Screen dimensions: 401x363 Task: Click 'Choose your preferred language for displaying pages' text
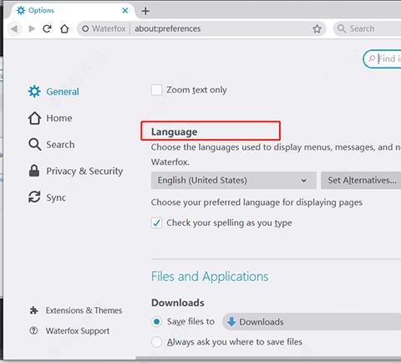(256, 202)
